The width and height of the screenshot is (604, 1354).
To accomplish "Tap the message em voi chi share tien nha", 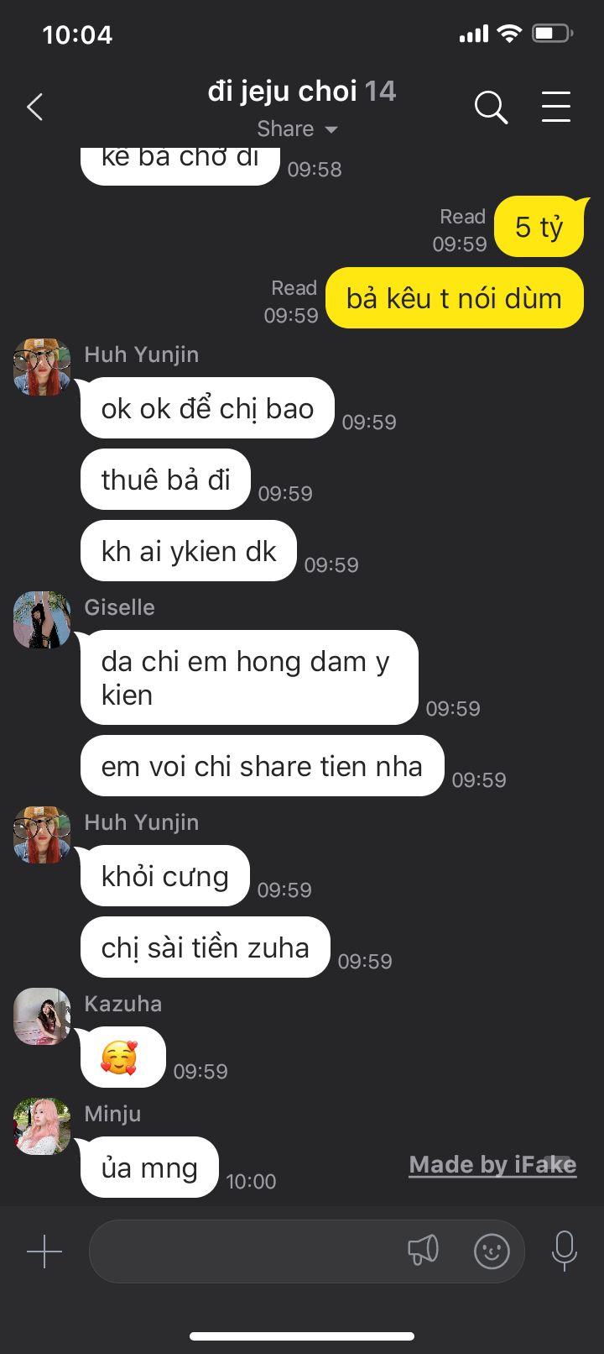I will 262,766.
